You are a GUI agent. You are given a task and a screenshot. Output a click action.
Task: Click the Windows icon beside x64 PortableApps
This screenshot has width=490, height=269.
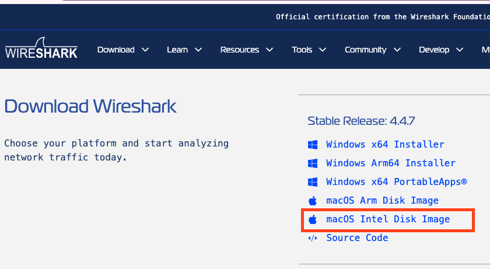tap(313, 182)
